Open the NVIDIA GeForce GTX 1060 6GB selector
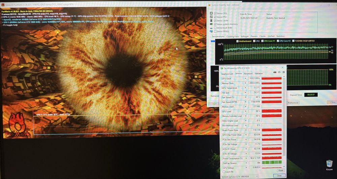Viewport: 337px width, 179px height. click(x=240, y=176)
